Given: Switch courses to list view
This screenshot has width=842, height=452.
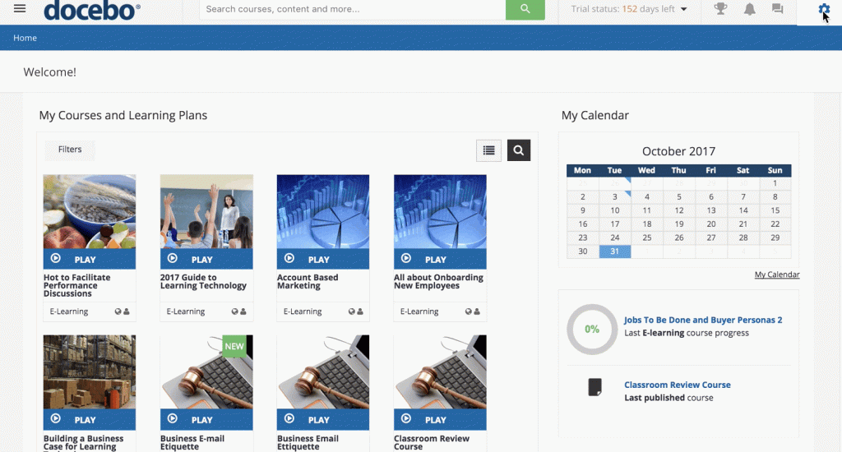Looking at the screenshot, I should tap(488, 150).
